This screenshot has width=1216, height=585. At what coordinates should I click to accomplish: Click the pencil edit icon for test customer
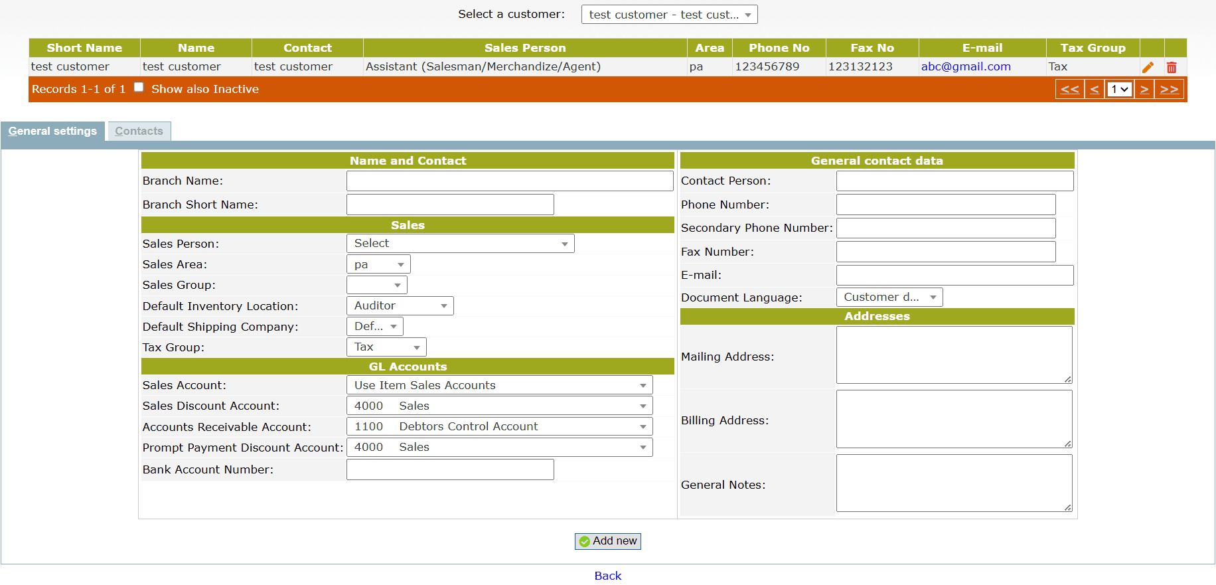click(1148, 67)
